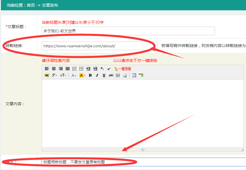Center-align text in the editor toolbar
Screen dimensions: 246x170
click(x=54, y=69)
